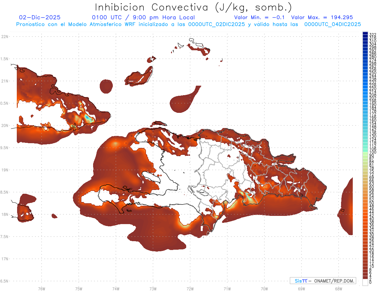Click the "76W" longitude label

coord(41,289)
